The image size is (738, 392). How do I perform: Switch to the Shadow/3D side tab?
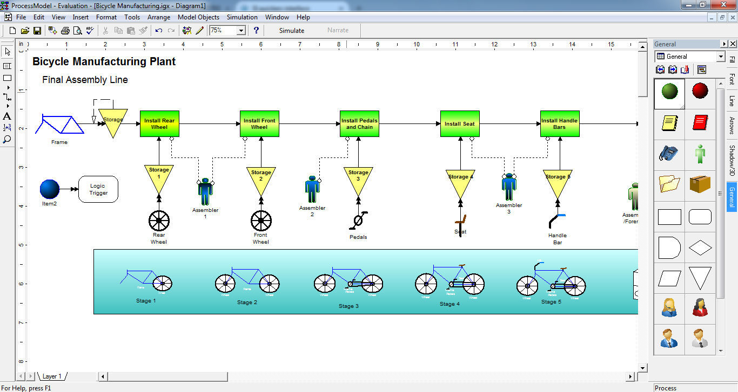732,161
